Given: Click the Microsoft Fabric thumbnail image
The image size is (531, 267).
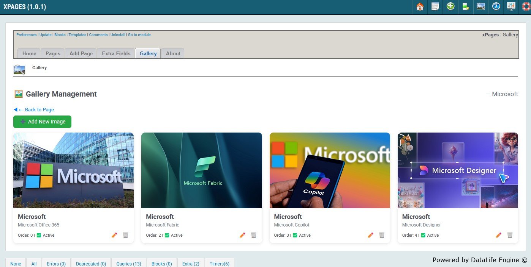Looking at the screenshot, I should coord(201,170).
